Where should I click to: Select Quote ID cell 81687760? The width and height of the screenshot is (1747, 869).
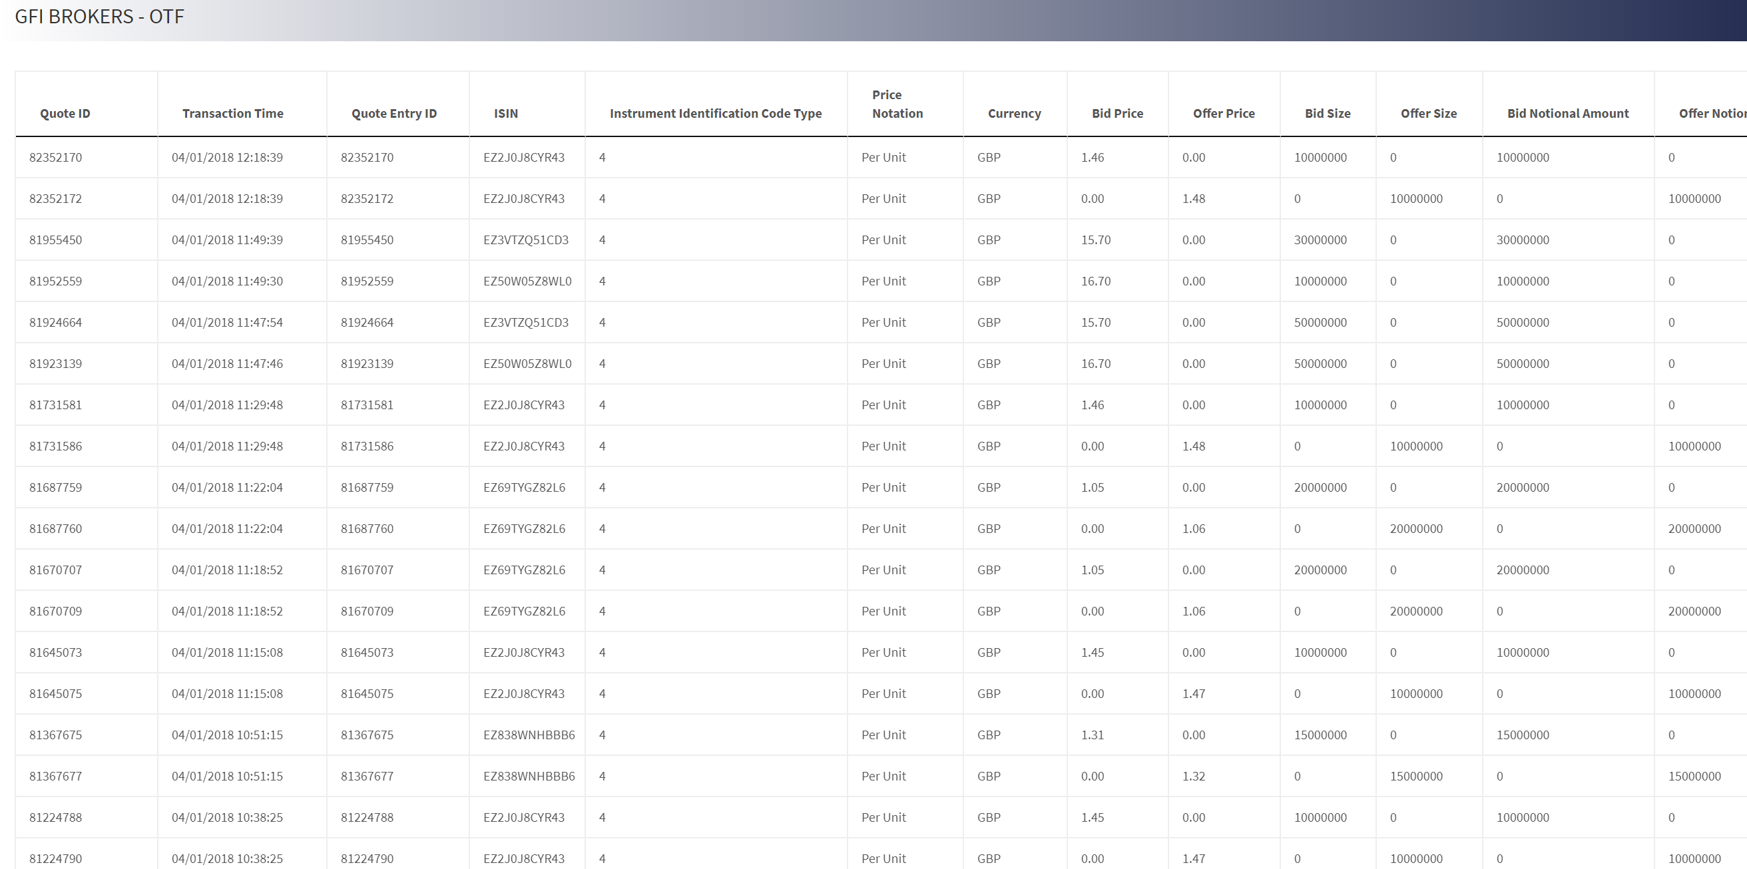coord(56,529)
